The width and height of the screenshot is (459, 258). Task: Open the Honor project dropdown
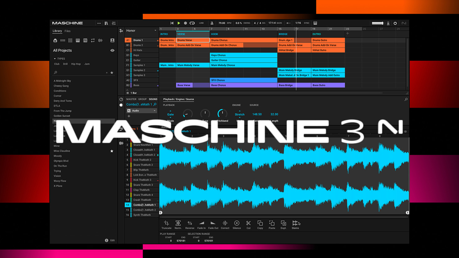pyautogui.click(x=155, y=31)
